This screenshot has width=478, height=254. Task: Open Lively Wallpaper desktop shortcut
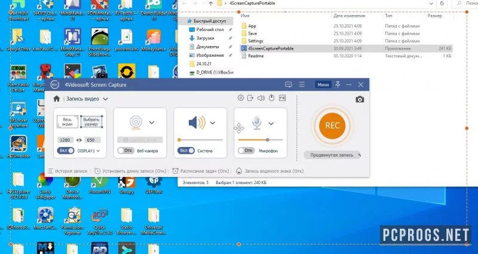click(45, 186)
